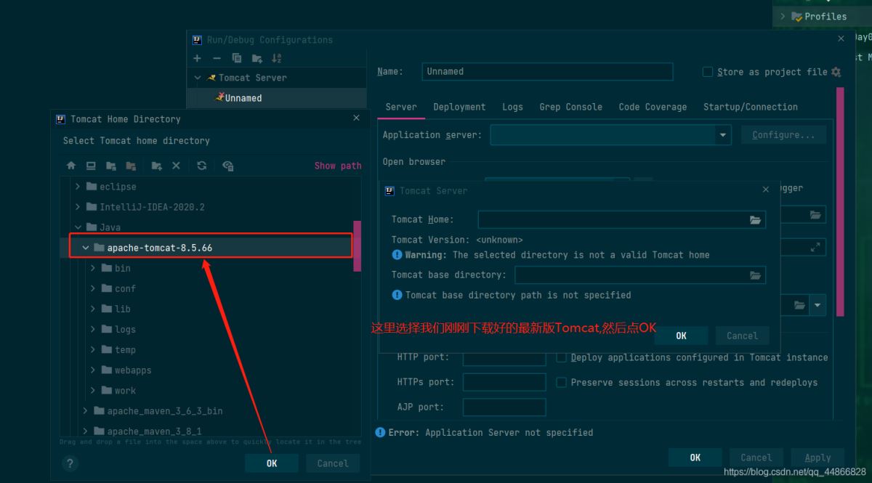Open help with question mark button

click(70, 463)
